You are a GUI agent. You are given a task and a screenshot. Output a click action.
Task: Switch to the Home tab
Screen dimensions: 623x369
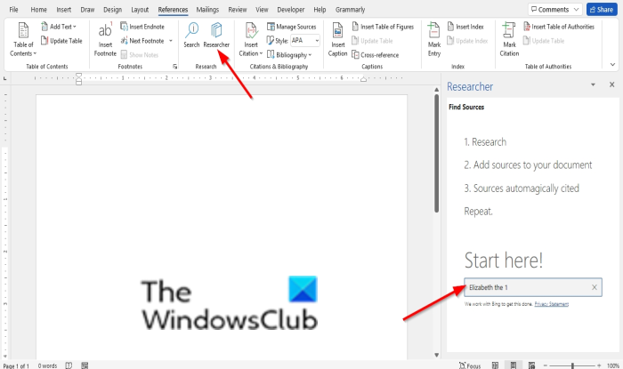pos(38,10)
